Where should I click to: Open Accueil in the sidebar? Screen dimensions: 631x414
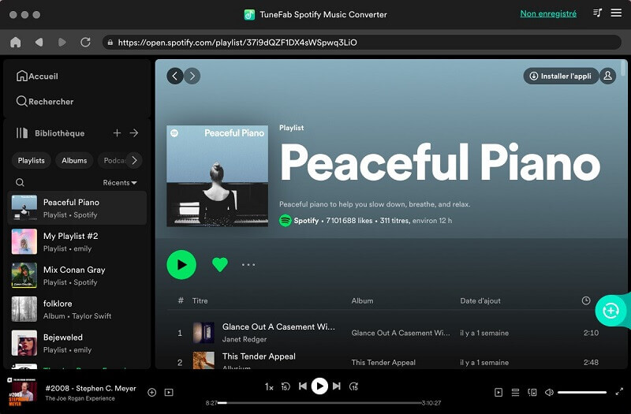[x=37, y=76]
